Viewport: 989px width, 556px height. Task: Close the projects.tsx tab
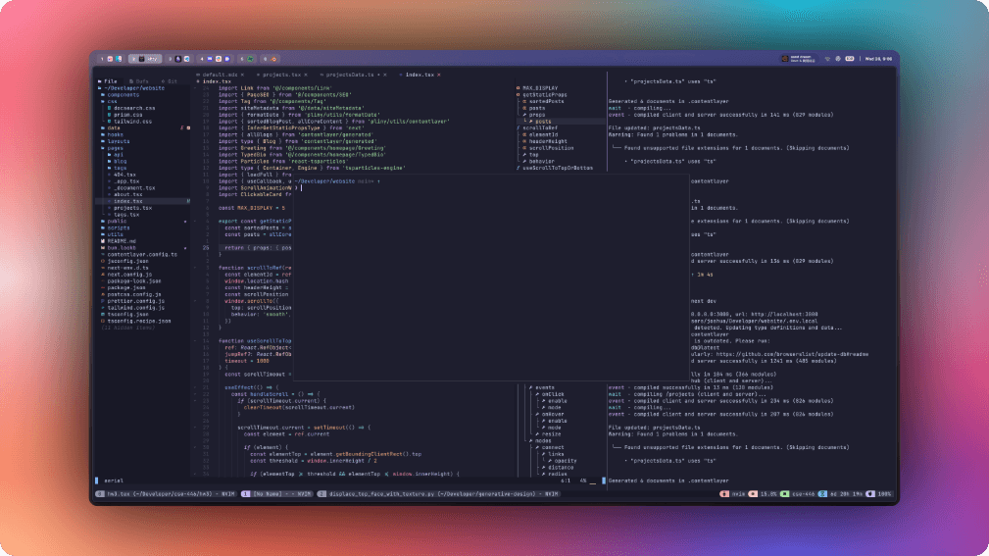(306, 75)
